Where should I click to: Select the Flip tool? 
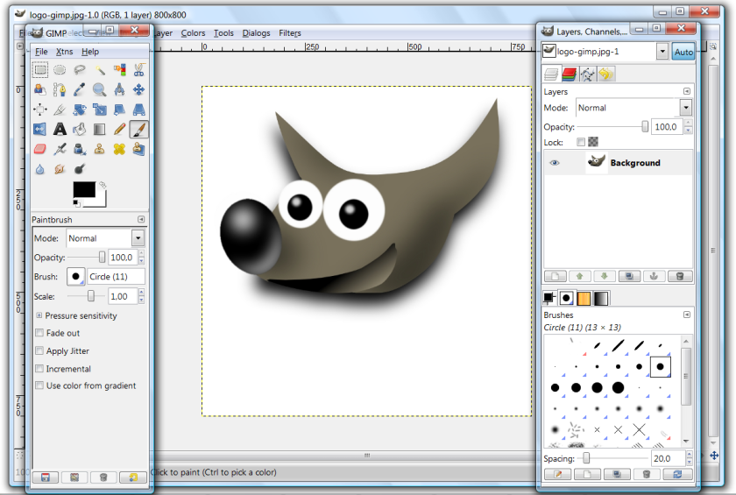[x=40, y=130]
